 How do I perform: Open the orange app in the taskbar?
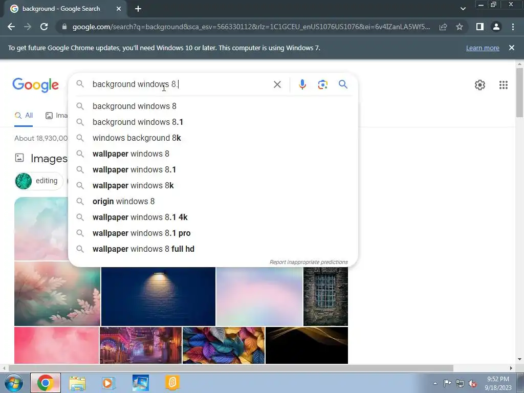click(172, 383)
